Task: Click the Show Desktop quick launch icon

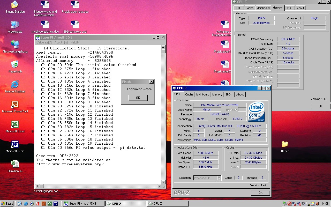Action: click(x=20, y=204)
